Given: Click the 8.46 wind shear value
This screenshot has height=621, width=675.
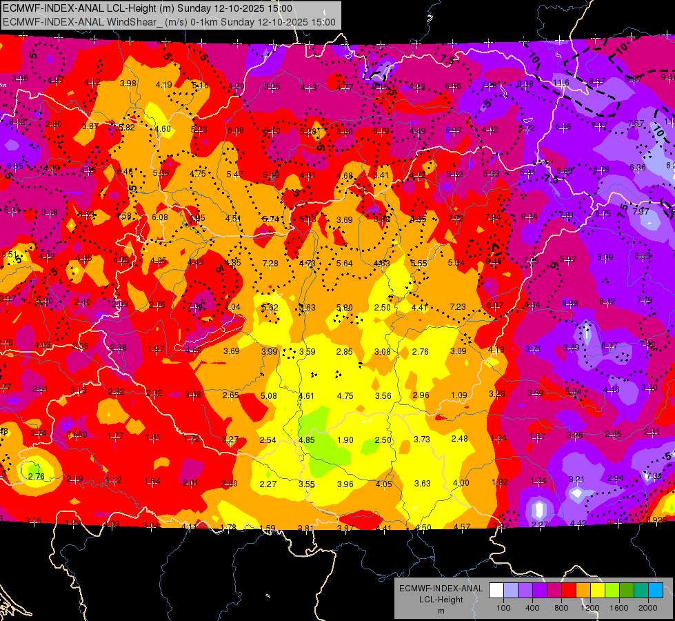Looking at the screenshot, I should [x=494, y=261].
